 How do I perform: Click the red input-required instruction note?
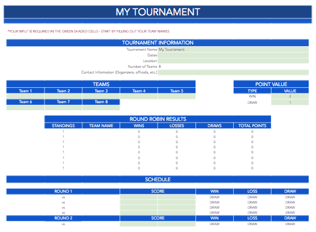88,31
